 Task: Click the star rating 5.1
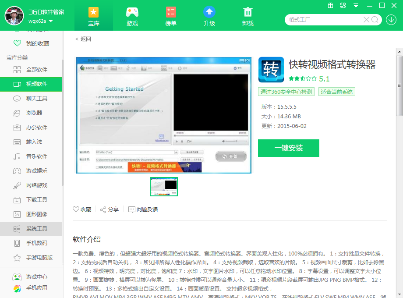tap(309, 79)
